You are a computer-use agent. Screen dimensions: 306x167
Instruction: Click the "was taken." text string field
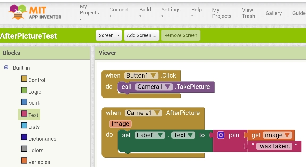pyautogui.click(x=275, y=146)
